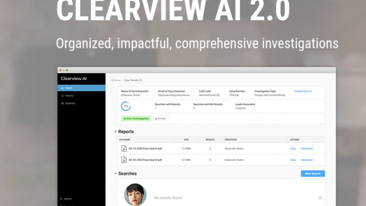Click the red window close button
This screenshot has height=206, width=366.
point(60,70)
